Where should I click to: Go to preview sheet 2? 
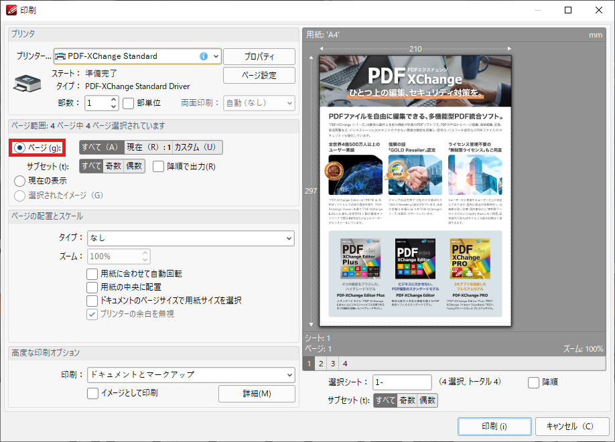[321, 364]
